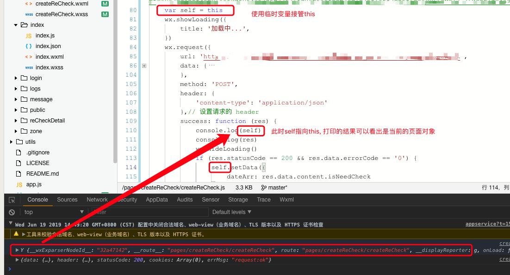Viewport: 510px width, 275px height.
Task: Click the file icon beside LICENSE
Action: 19,163
